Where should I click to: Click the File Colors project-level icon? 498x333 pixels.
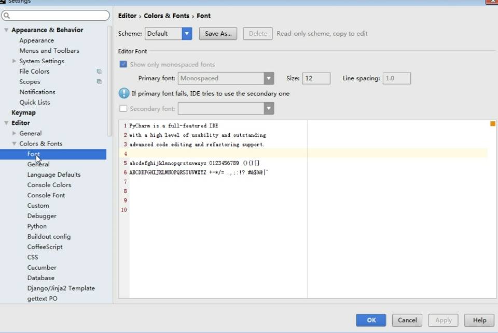(99, 71)
